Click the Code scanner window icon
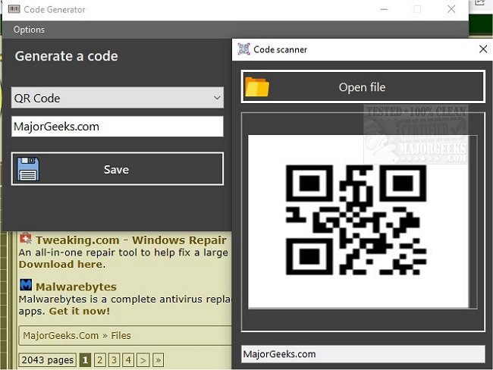Screen dimensions: 493x370 pos(243,49)
